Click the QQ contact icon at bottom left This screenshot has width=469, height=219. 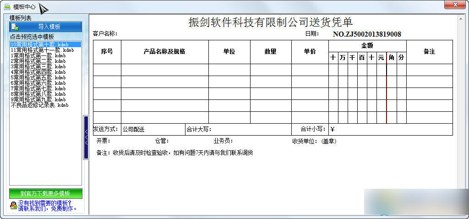tap(13, 205)
